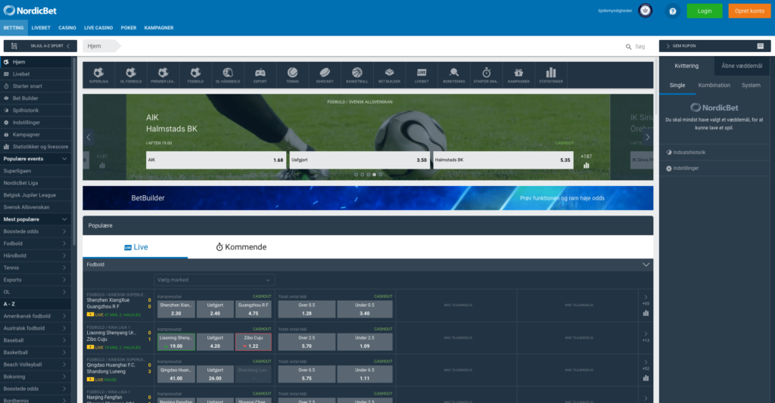This screenshot has height=403, width=775.
Task: Expand Amerikansk fodbold in A-Z list
Action: click(36, 316)
